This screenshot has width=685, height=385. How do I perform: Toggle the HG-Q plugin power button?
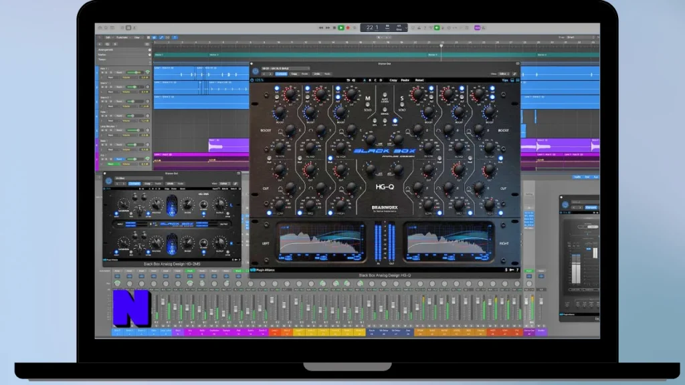point(256,71)
